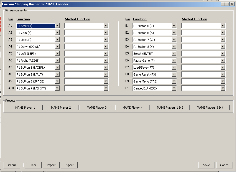Screen dimensions: 237x172
Task: Minimize the Custom Mapping Builder window
Action: pyautogui.click(x=223, y=4)
